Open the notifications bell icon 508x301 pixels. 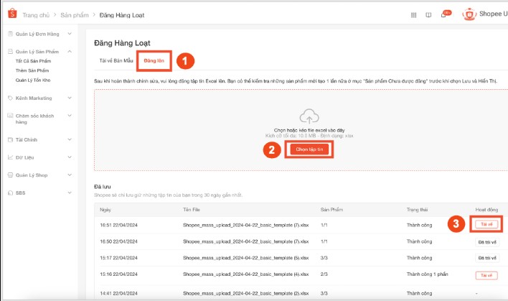coord(443,14)
